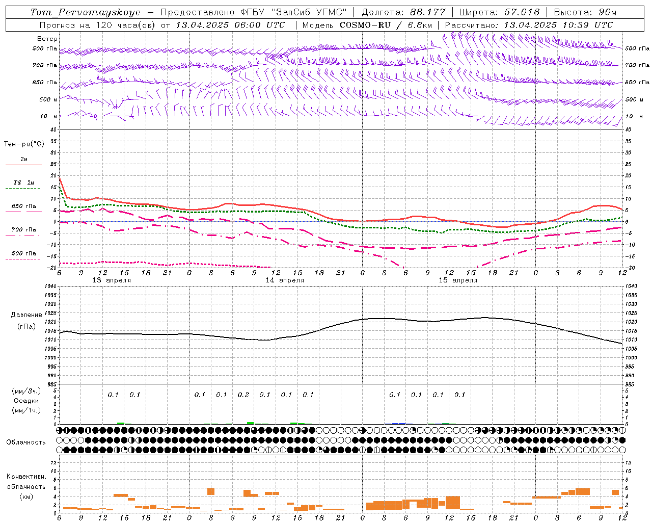Click the 'Ветер' wind panel label
This screenshot has width=652, height=522.
(47, 39)
